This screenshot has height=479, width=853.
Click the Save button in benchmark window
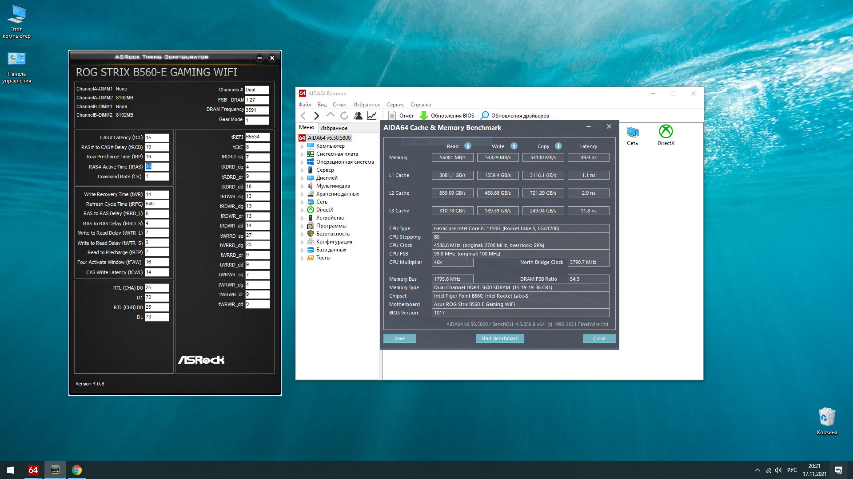tap(399, 338)
